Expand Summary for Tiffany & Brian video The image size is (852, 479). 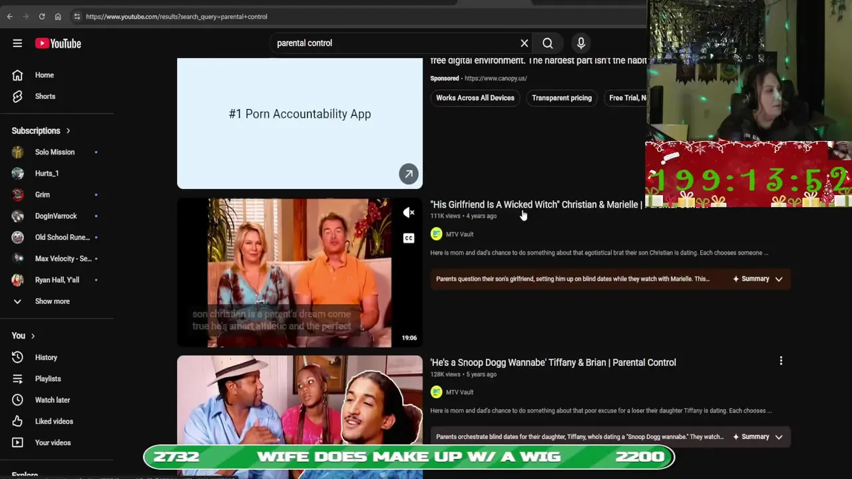pos(758,437)
